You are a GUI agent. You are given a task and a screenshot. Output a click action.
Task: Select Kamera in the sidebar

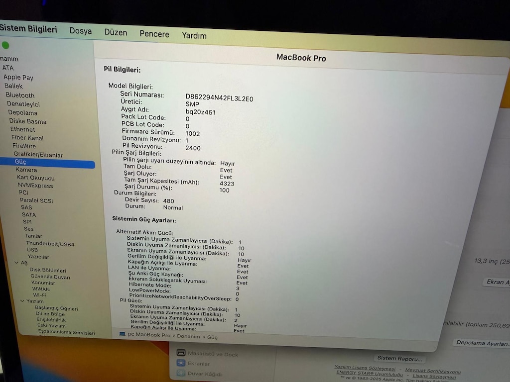pyautogui.click(x=26, y=170)
